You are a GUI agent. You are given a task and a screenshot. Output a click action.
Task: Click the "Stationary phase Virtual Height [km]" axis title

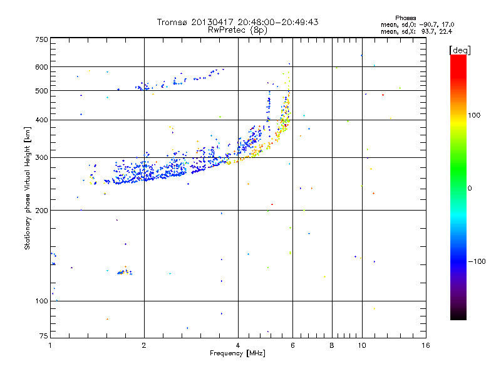tap(28, 188)
